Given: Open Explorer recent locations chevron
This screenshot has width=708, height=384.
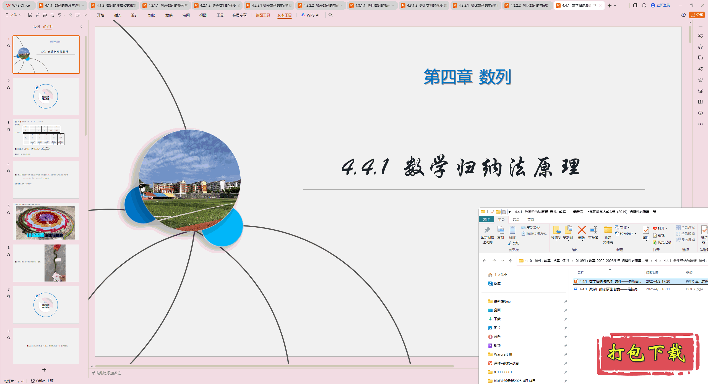Looking at the screenshot, I should (503, 261).
